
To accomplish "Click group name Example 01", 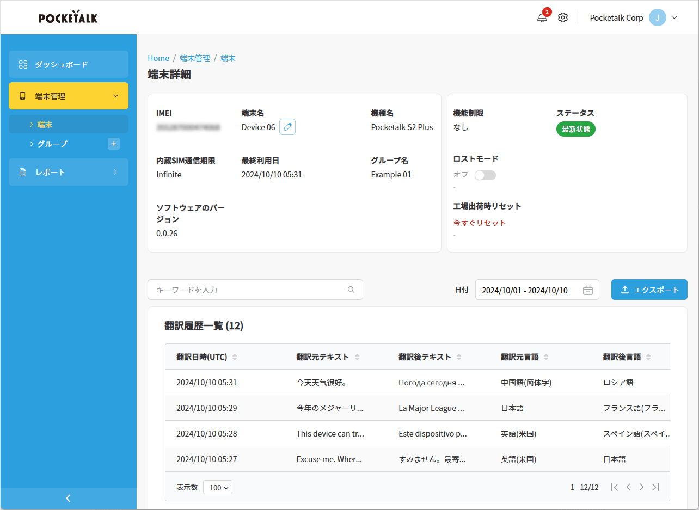I will point(391,175).
